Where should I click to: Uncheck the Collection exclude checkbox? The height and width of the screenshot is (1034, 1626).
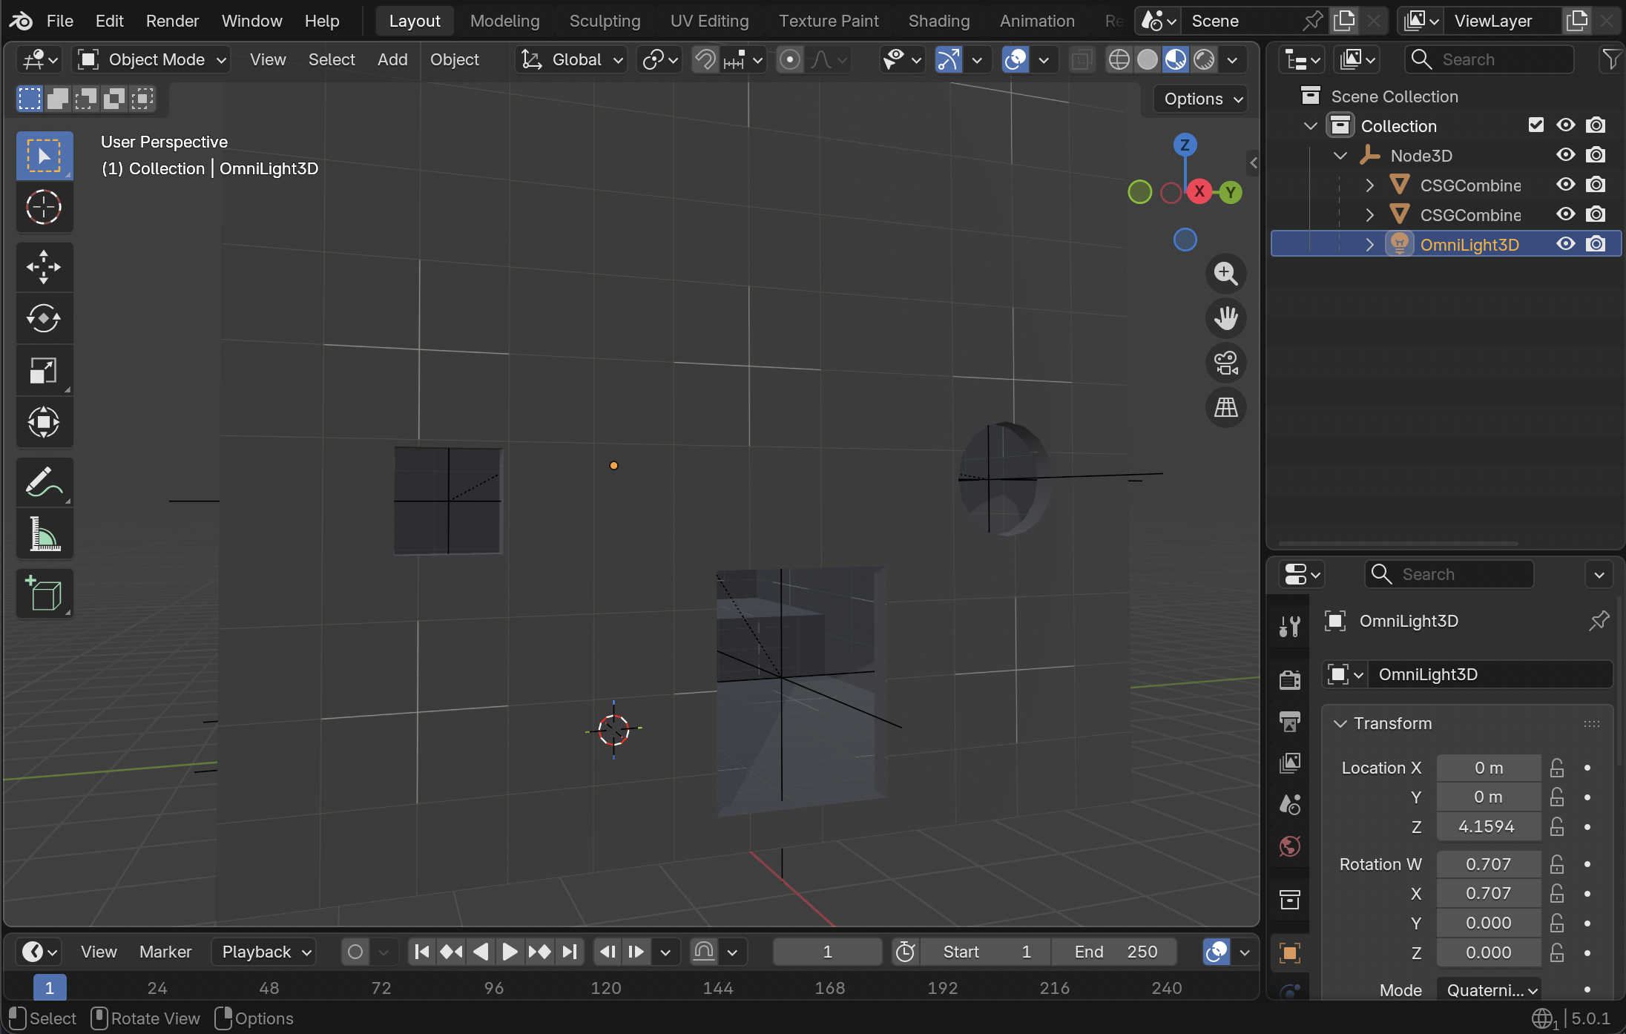click(1536, 125)
